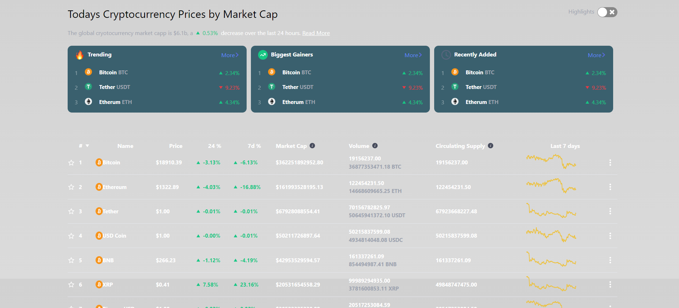This screenshot has width=679, height=308.
Task: Click the USD Coin name in table
Action: pyautogui.click(x=114, y=235)
